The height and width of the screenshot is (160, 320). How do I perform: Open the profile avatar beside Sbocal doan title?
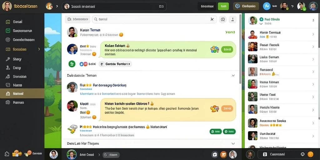7,6
